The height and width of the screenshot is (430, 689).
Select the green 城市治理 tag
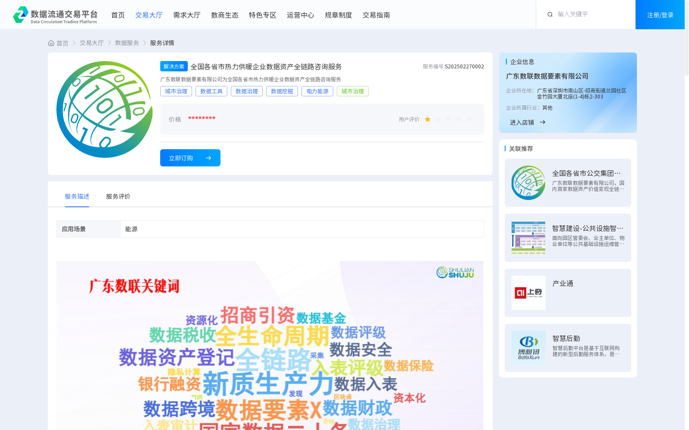pos(353,91)
